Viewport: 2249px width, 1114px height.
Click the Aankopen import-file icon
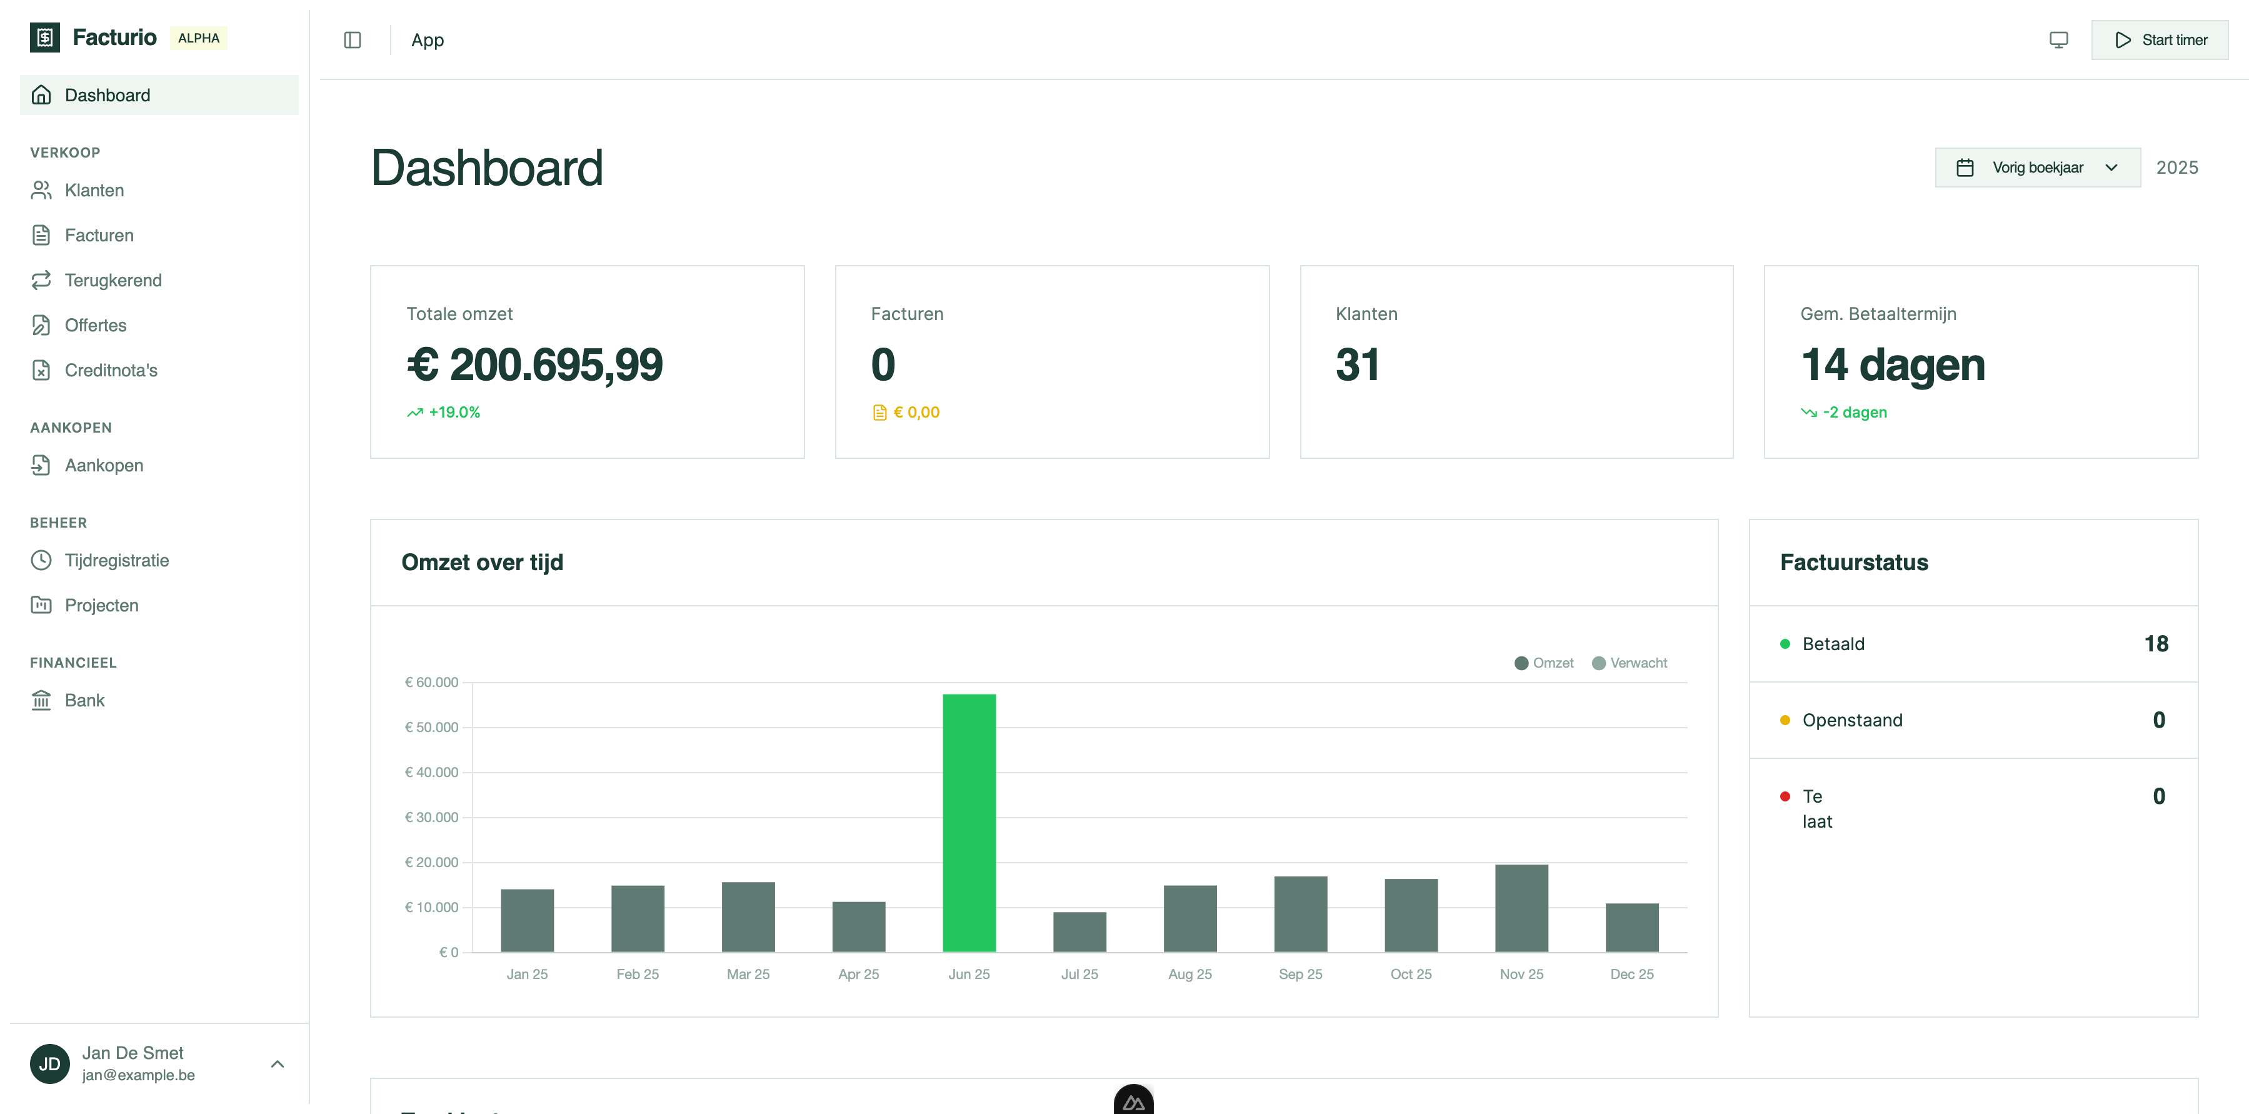41,465
